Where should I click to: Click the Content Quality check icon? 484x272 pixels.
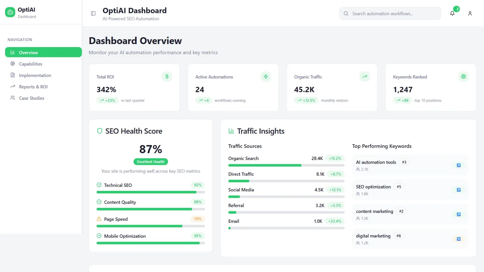[99, 202]
